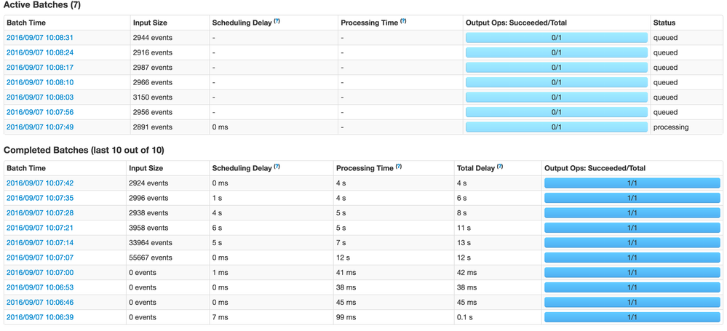Click help icon next to Total Delay

click(x=500, y=167)
